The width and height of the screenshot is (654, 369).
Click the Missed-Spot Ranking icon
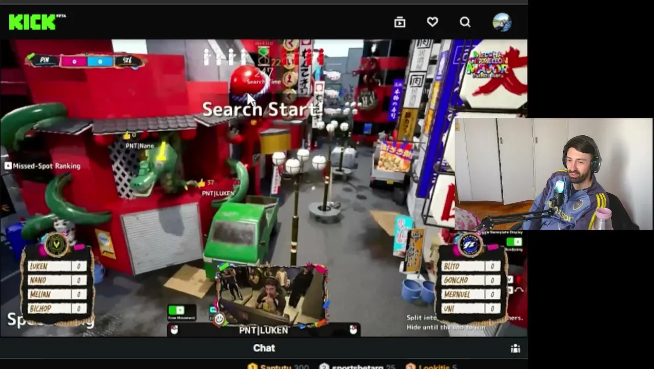click(8, 166)
